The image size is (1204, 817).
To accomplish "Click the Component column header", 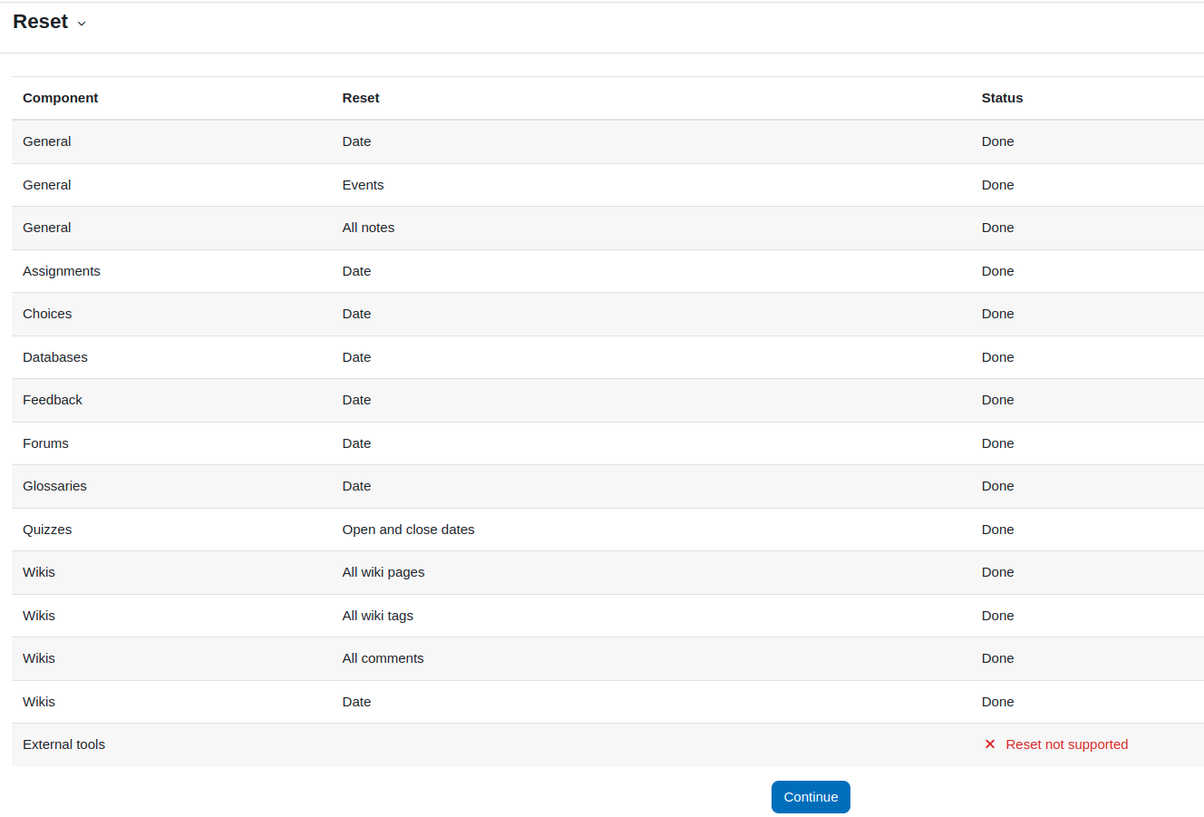I will (x=61, y=98).
